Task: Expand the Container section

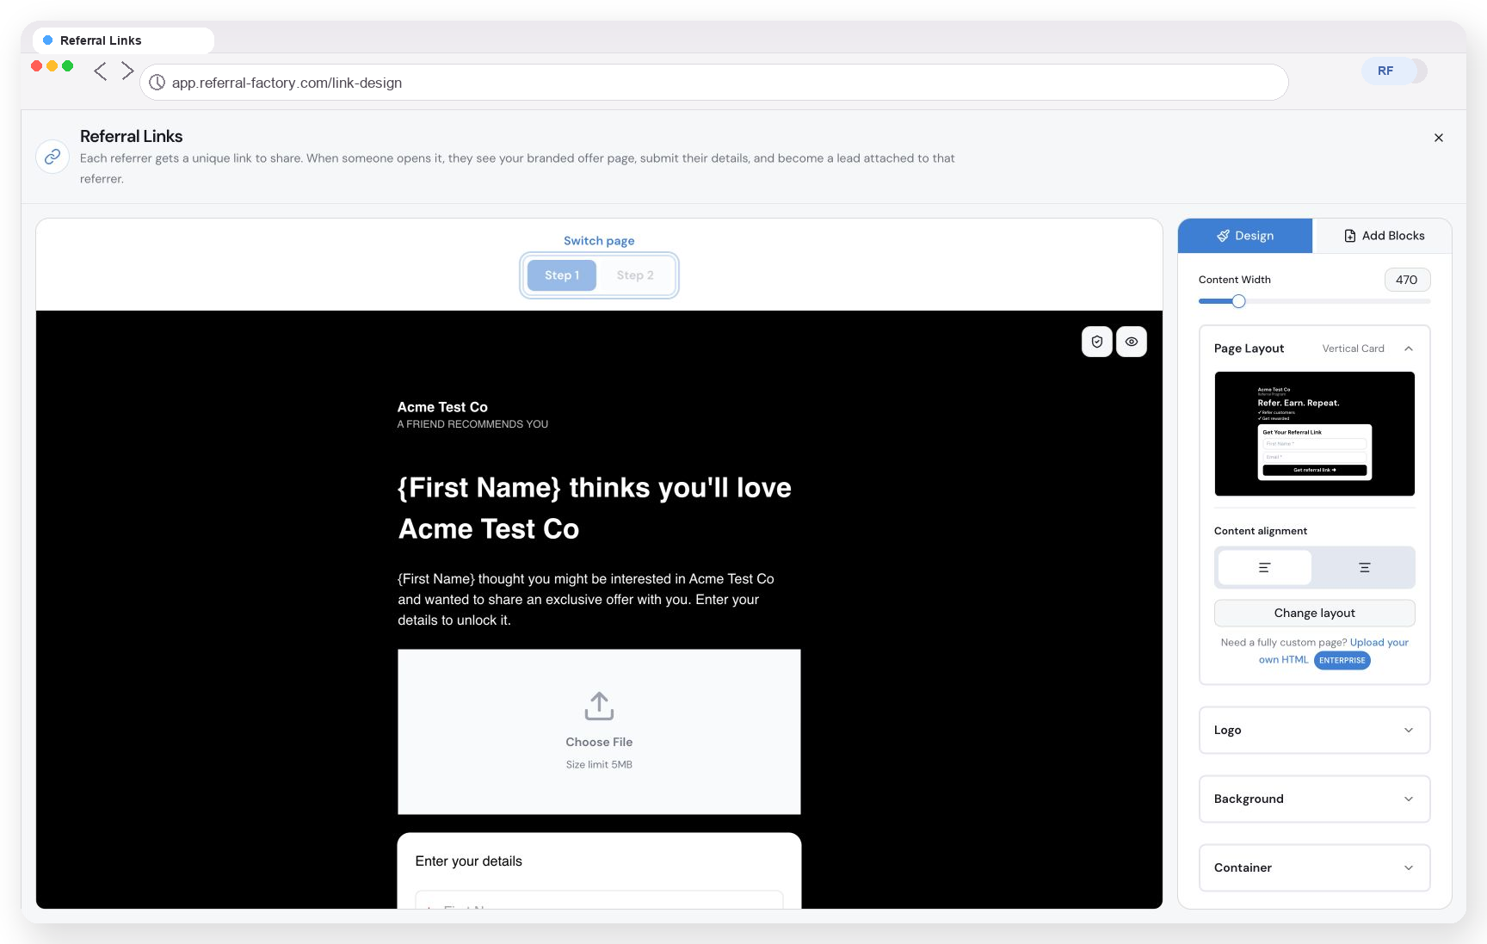Action: 1315,867
